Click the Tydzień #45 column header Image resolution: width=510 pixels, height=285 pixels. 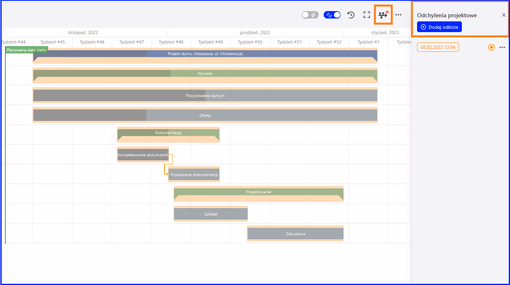point(53,42)
